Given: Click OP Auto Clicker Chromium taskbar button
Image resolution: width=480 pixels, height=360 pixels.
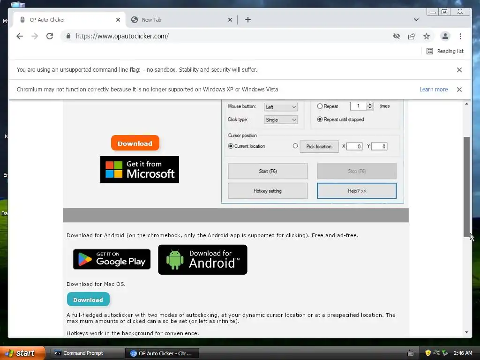Looking at the screenshot, I should tap(162, 353).
